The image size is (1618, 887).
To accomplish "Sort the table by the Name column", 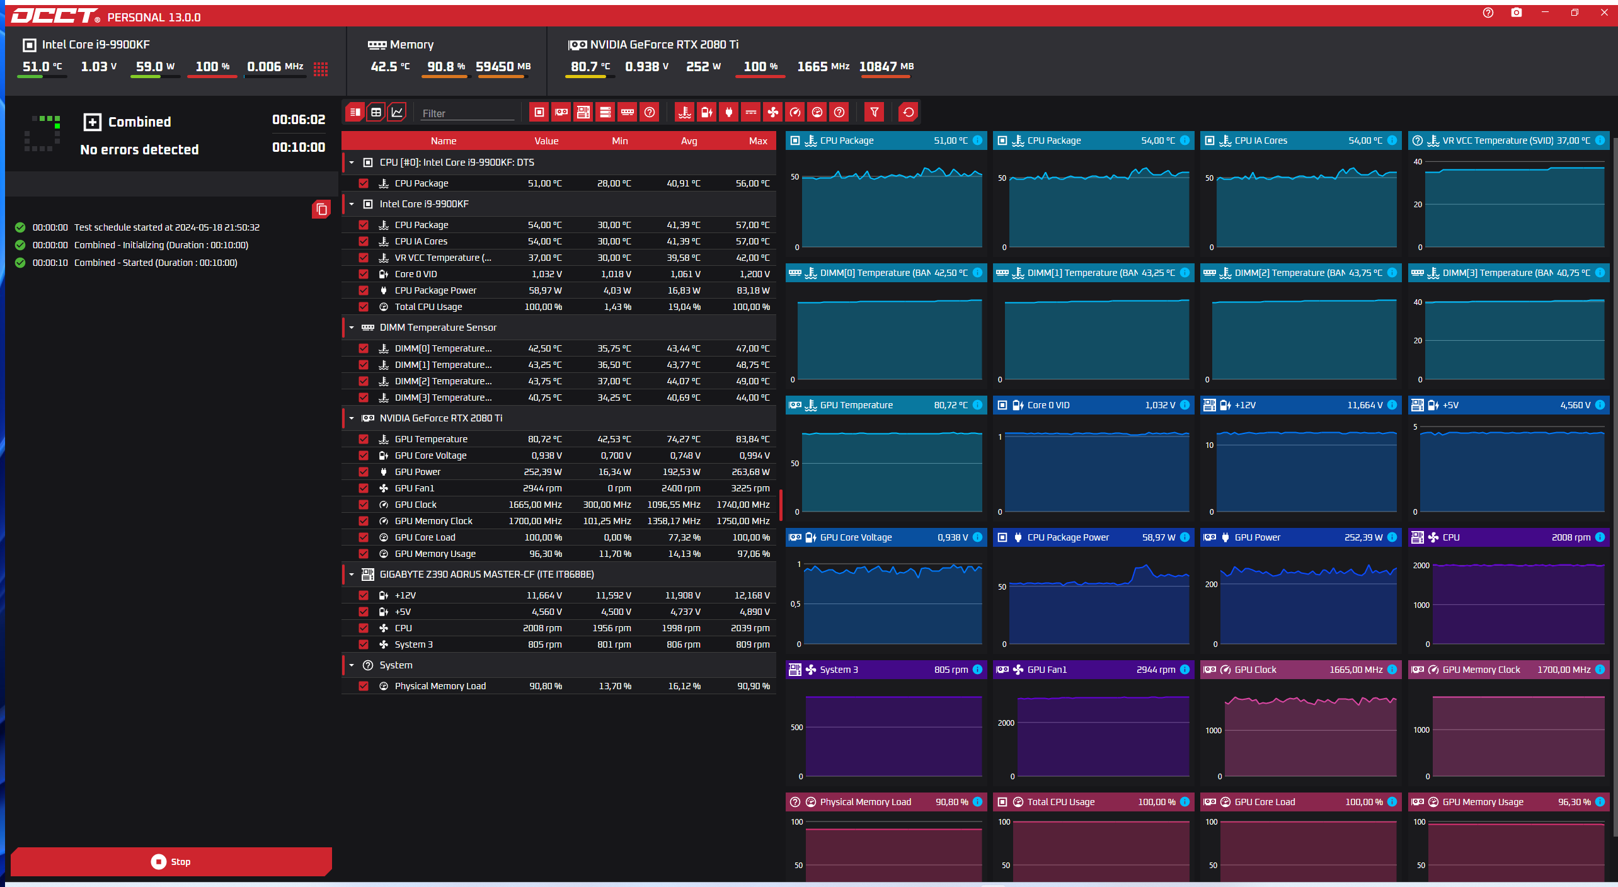I will (x=444, y=141).
